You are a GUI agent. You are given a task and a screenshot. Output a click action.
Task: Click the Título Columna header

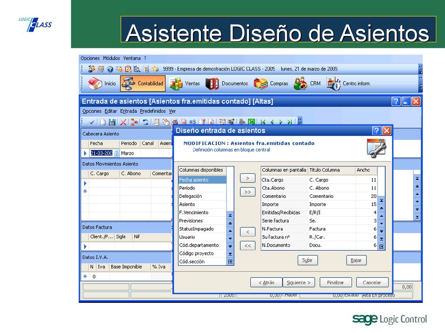[332, 170]
